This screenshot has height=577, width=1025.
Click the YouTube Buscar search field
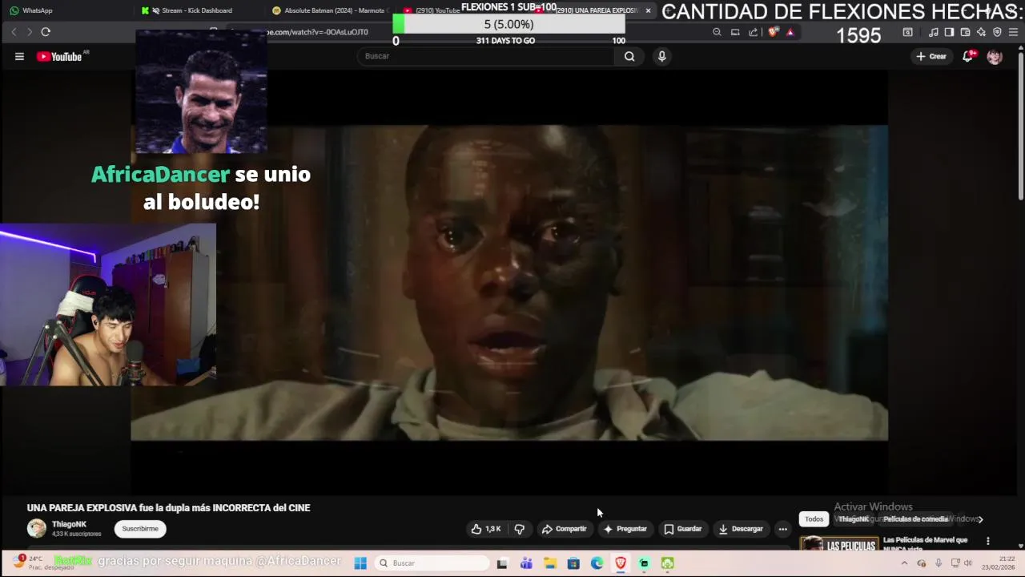tap(485, 56)
